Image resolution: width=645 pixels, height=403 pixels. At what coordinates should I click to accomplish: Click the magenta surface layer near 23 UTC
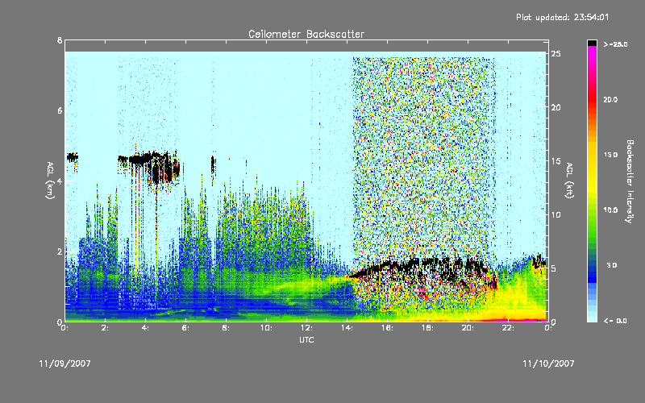click(x=522, y=319)
